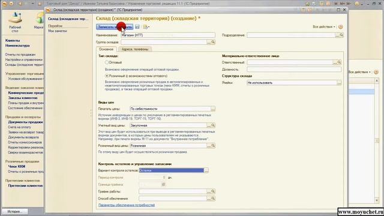The image size is (384, 216).
Task: Click the M+ memory icon in title bar
Action: (342, 4)
